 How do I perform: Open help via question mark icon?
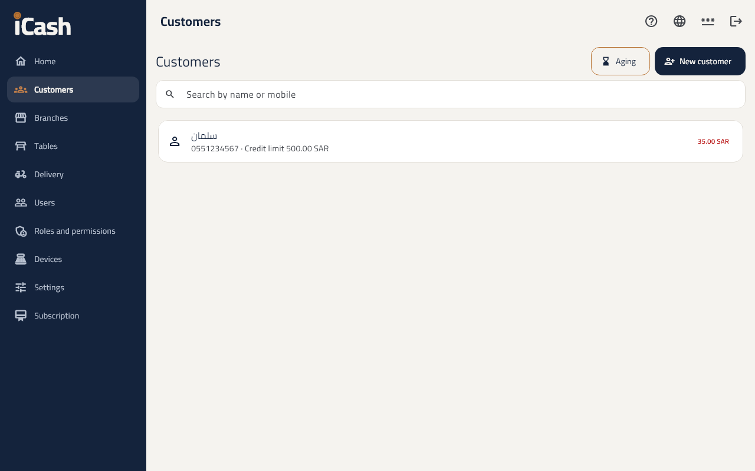651,21
